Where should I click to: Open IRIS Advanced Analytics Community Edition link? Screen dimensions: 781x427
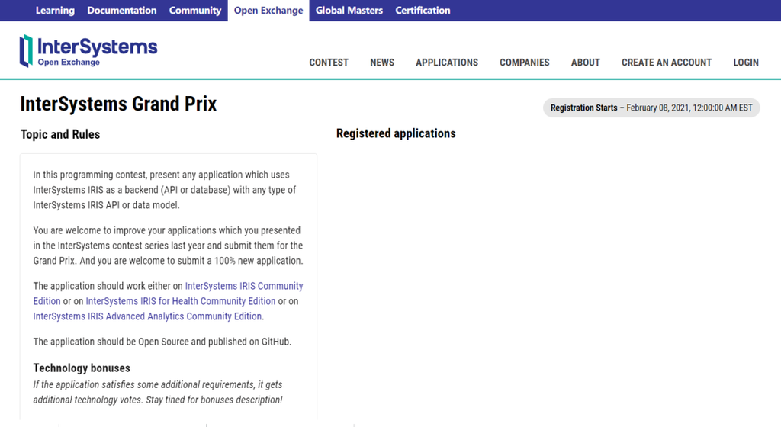click(147, 316)
